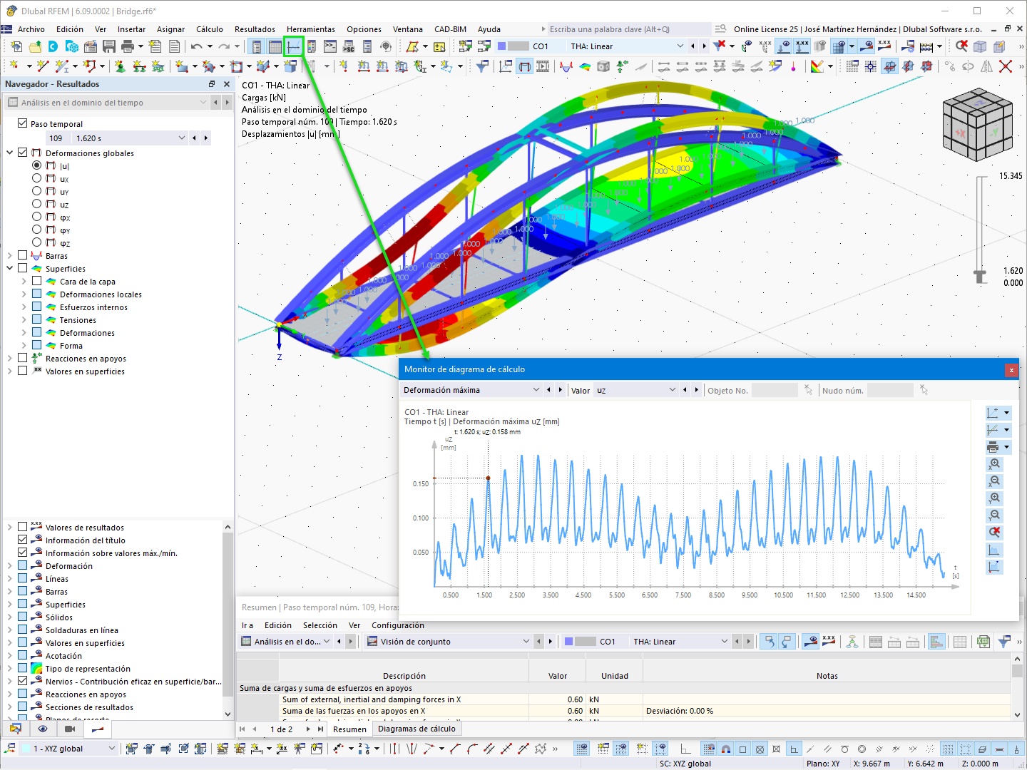Click the time step slider handle in viewport
This screenshot has width=1027, height=770.
[x=981, y=276]
